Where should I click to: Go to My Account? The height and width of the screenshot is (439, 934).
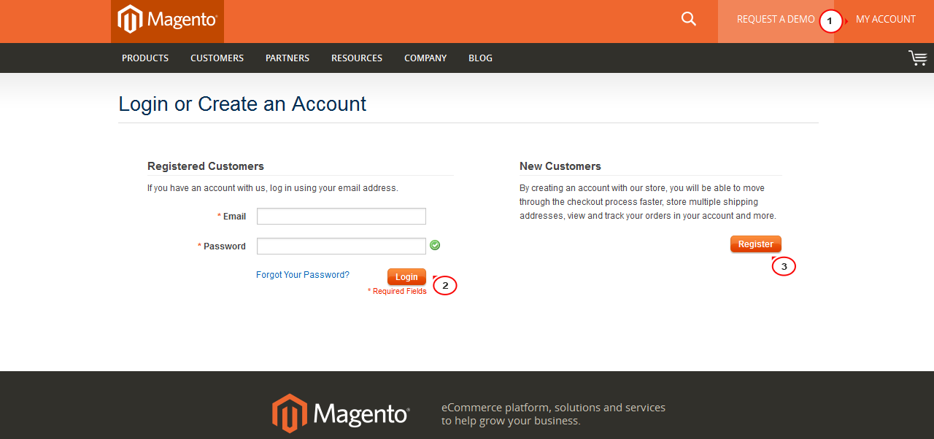[885, 20]
